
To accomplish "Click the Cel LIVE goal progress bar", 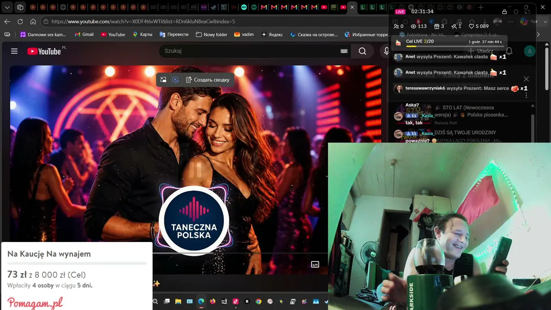I will [x=455, y=46].
